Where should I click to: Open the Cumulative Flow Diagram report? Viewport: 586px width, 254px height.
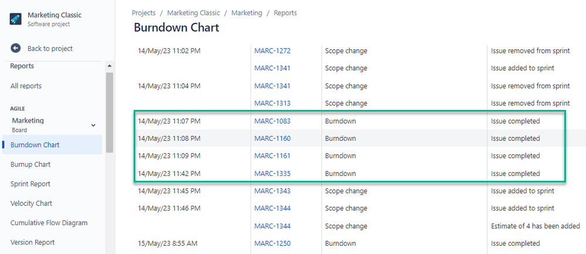click(49, 223)
